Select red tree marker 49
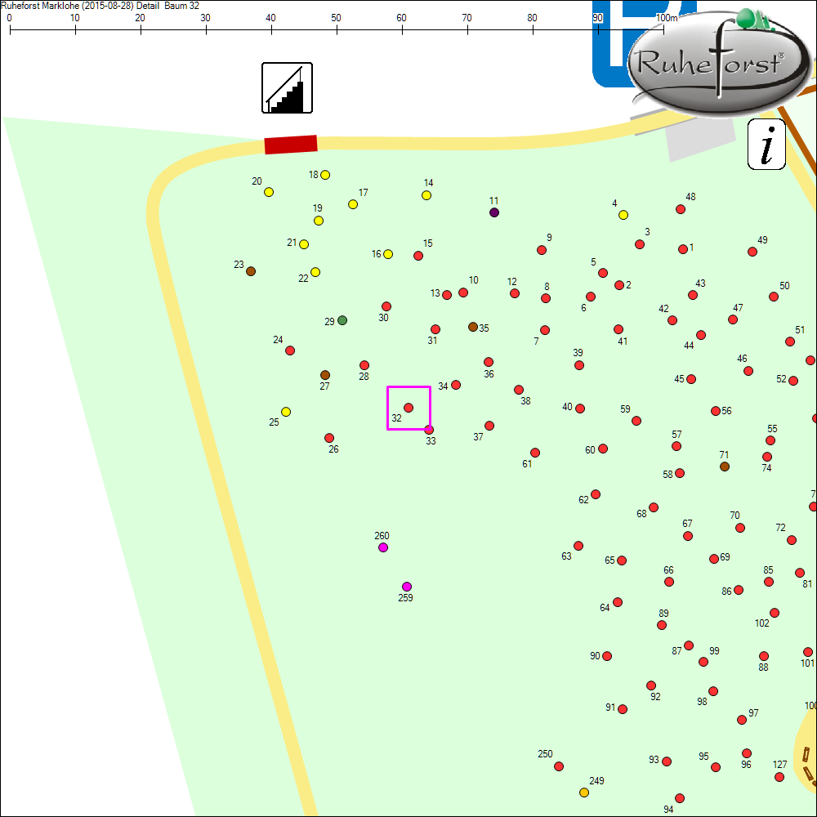The height and width of the screenshot is (817, 817). (752, 252)
